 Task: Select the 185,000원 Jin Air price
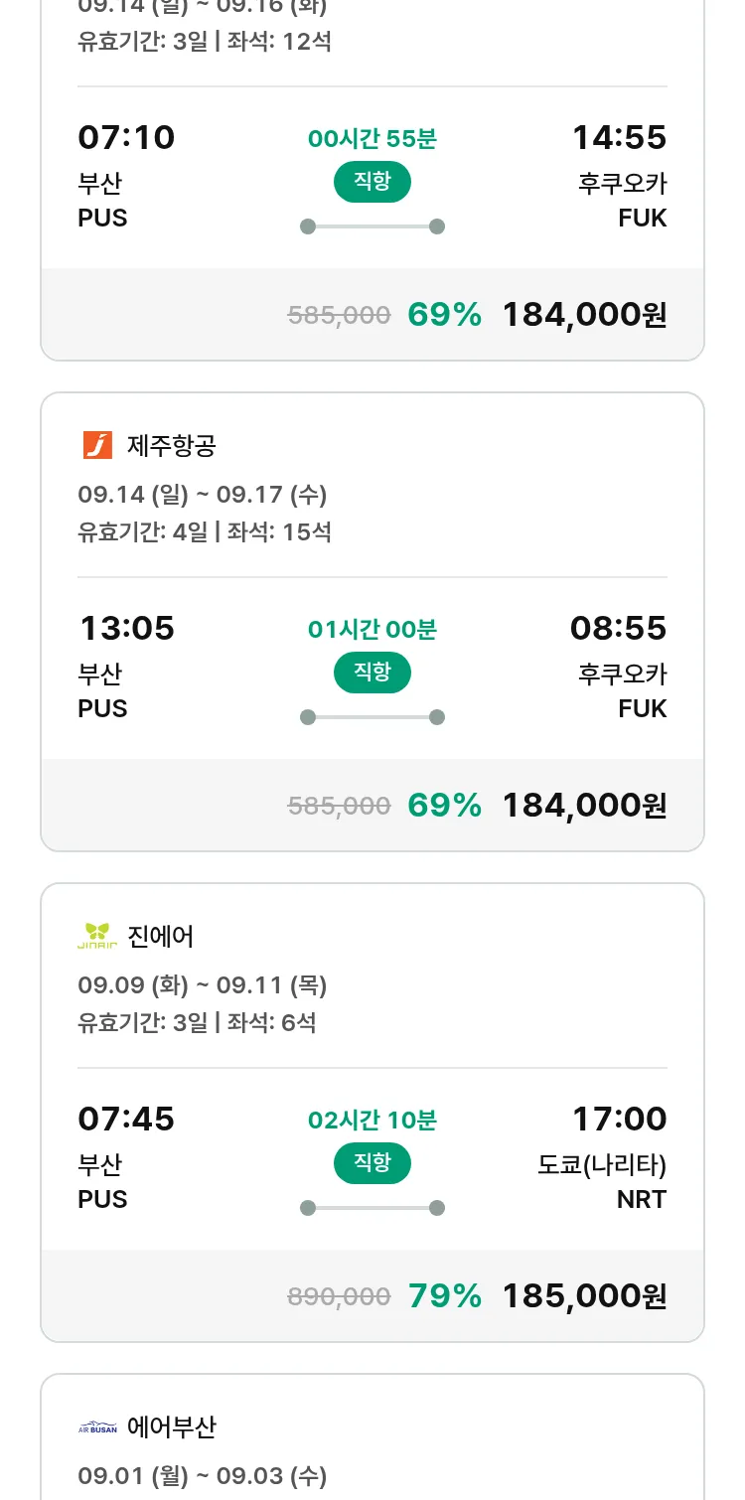coord(584,1295)
